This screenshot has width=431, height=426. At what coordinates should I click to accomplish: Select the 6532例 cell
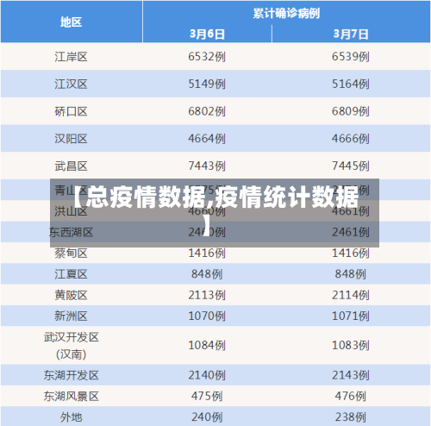[x=207, y=57]
